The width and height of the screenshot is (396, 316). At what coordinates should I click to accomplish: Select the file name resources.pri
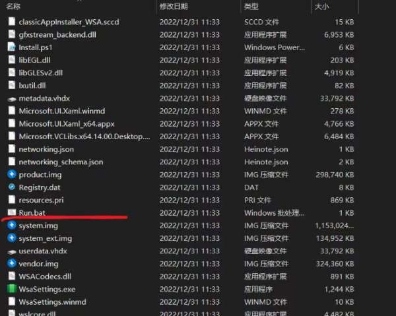point(41,200)
